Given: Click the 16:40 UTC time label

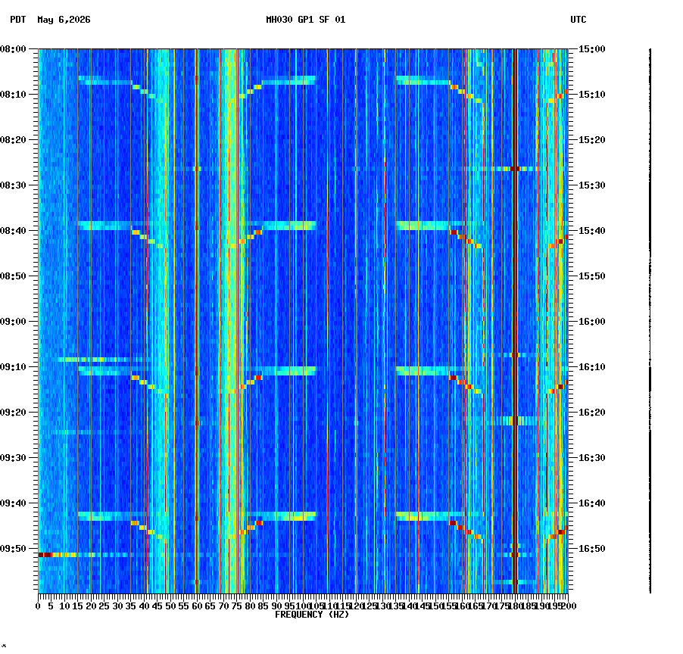Looking at the screenshot, I should point(592,503).
